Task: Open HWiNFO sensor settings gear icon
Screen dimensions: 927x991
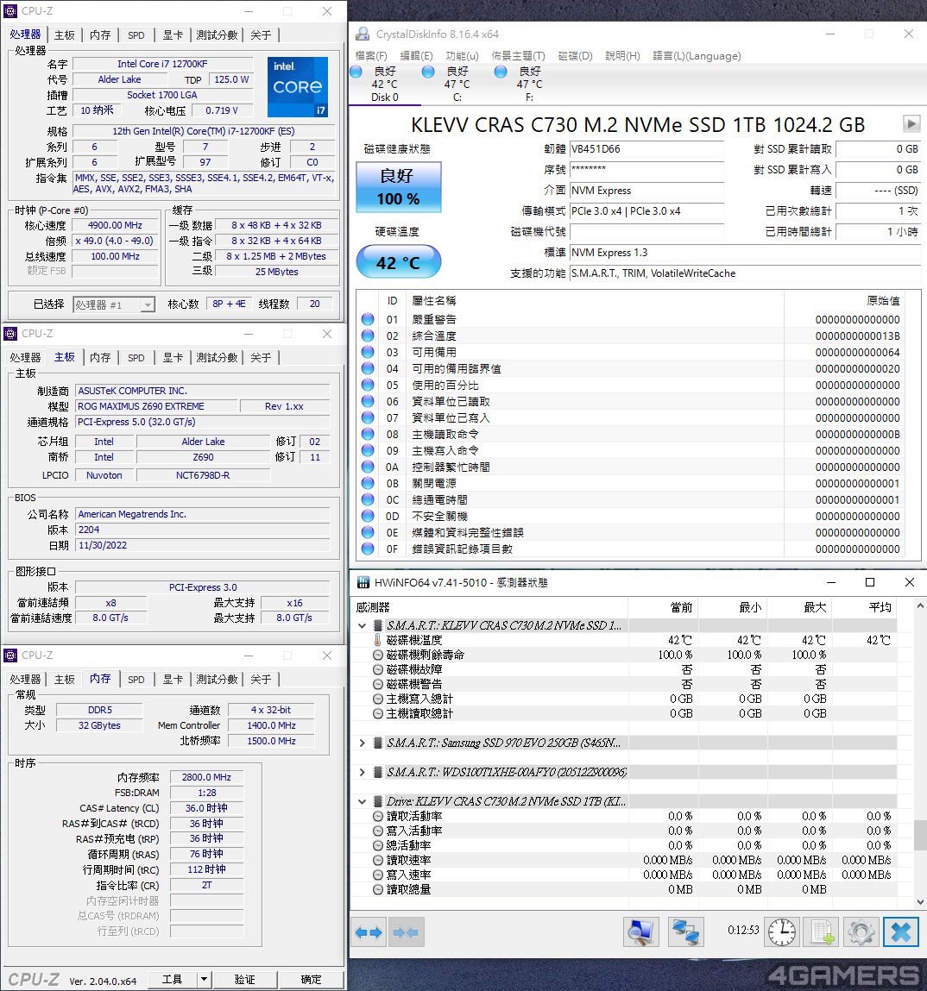Action: click(x=861, y=932)
